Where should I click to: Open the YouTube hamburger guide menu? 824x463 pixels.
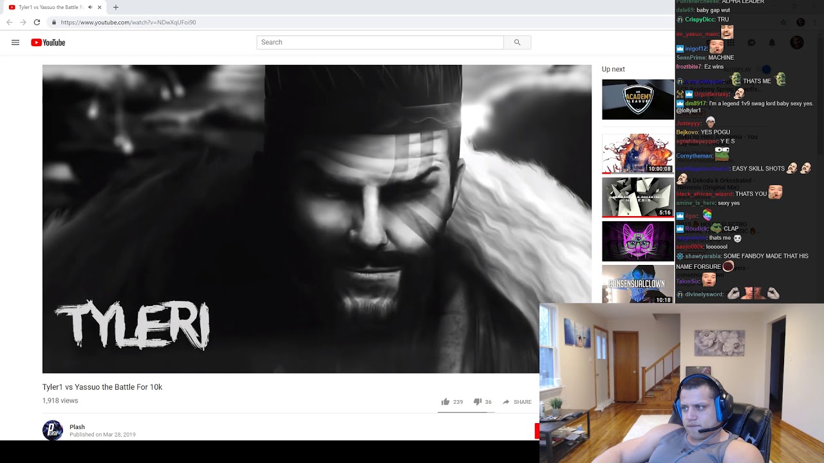coord(15,42)
